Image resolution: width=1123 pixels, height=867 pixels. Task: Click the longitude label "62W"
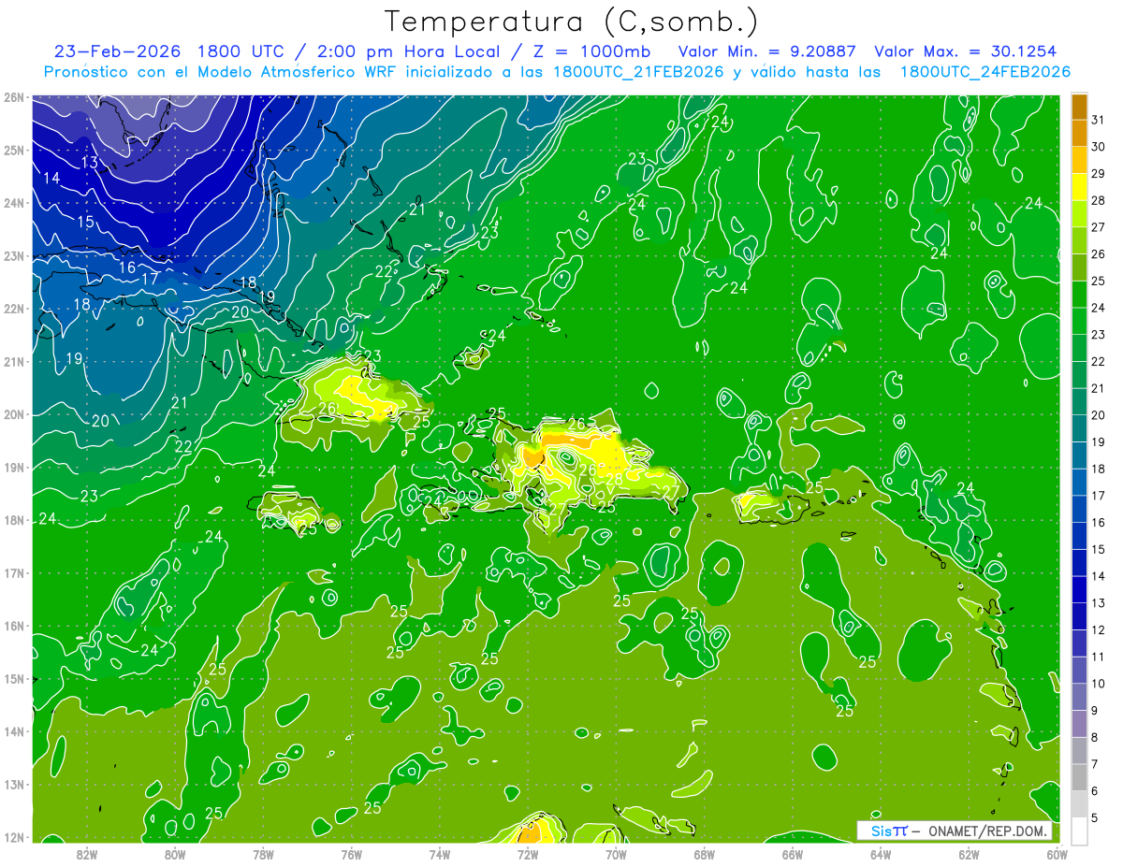pos(969,854)
